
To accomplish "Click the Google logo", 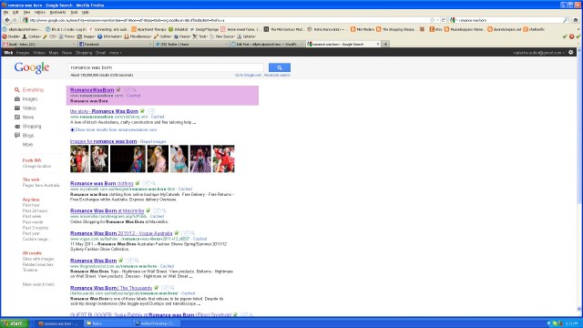I will point(32,67).
